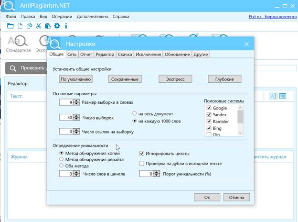Image resolution: width=298 pixels, height=222 pixels.
Task: Follow the Etxt.ru биржа контента link
Action: point(273,17)
